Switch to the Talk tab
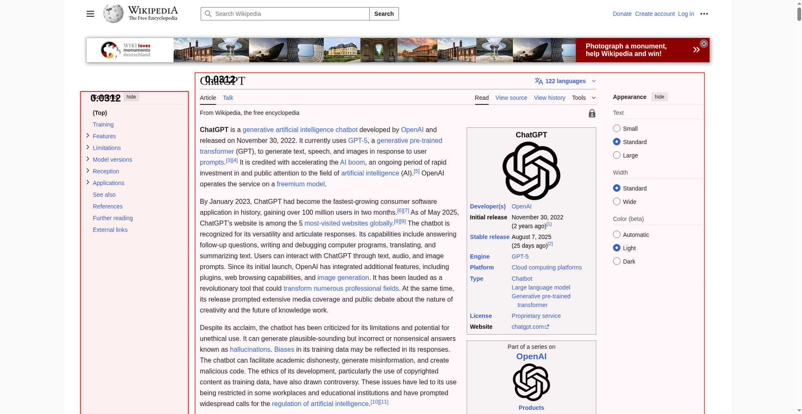Image resolution: width=802 pixels, height=414 pixels. [228, 98]
